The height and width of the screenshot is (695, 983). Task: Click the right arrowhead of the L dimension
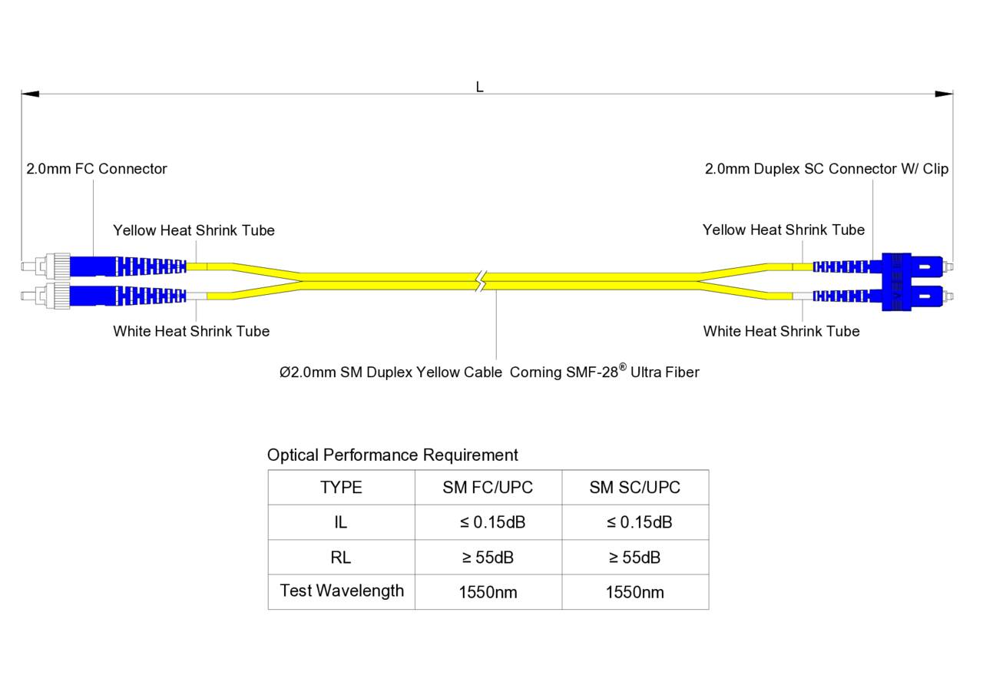tap(943, 94)
